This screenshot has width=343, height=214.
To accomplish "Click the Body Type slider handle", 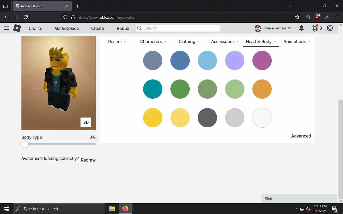I will [x=25, y=144].
